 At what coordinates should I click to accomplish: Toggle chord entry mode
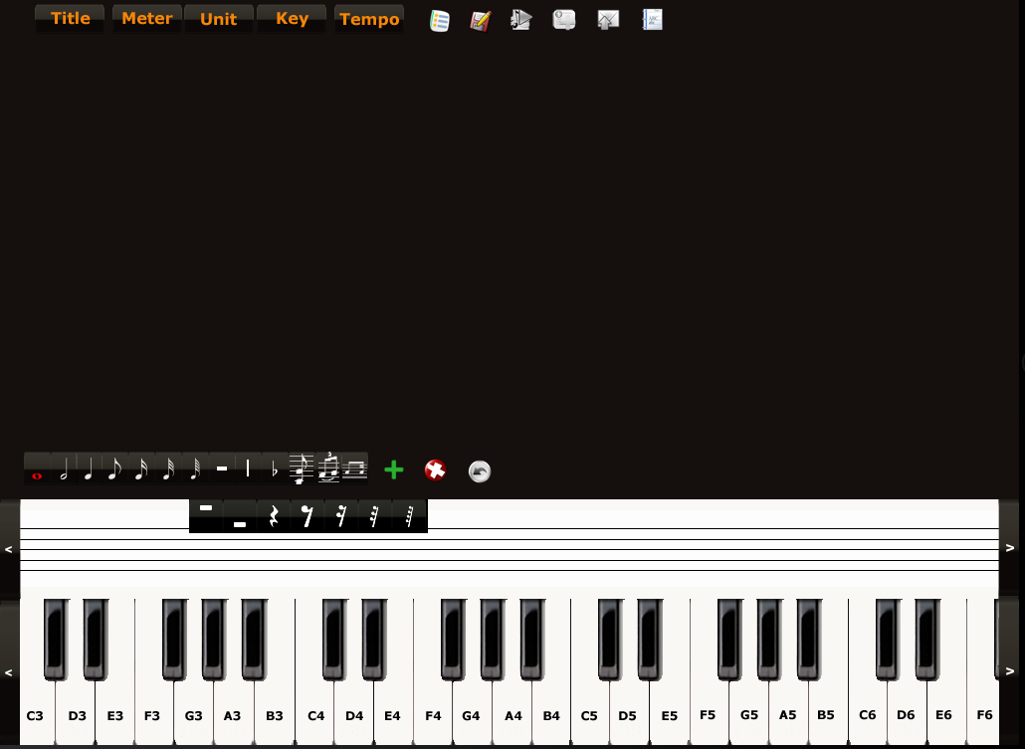pos(302,468)
